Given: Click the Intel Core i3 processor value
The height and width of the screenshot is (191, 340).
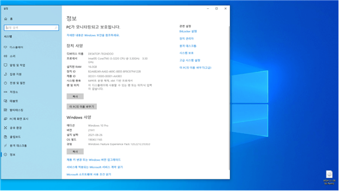Looking at the screenshot, I should (118, 60).
